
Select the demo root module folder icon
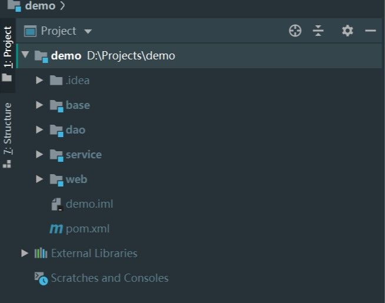point(41,56)
